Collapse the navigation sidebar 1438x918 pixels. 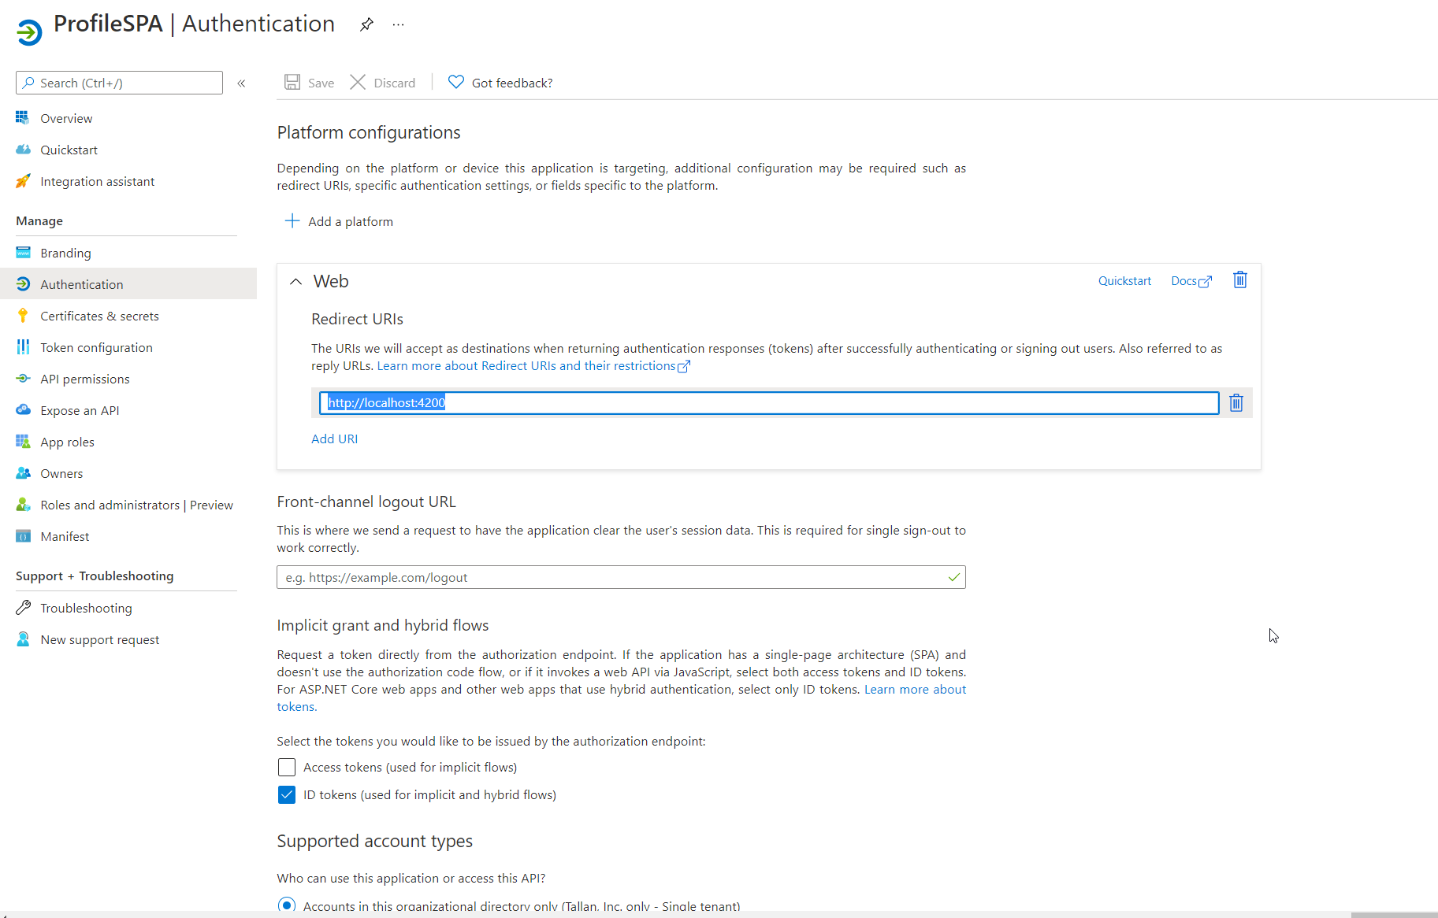(x=241, y=83)
